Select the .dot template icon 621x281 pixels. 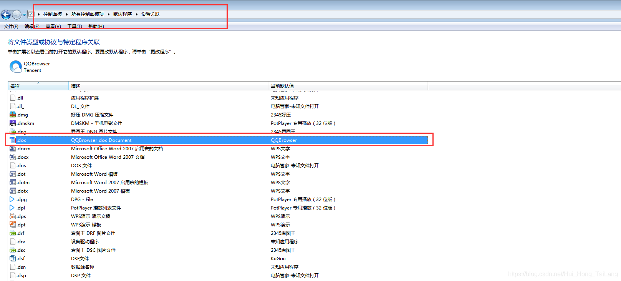(x=13, y=174)
